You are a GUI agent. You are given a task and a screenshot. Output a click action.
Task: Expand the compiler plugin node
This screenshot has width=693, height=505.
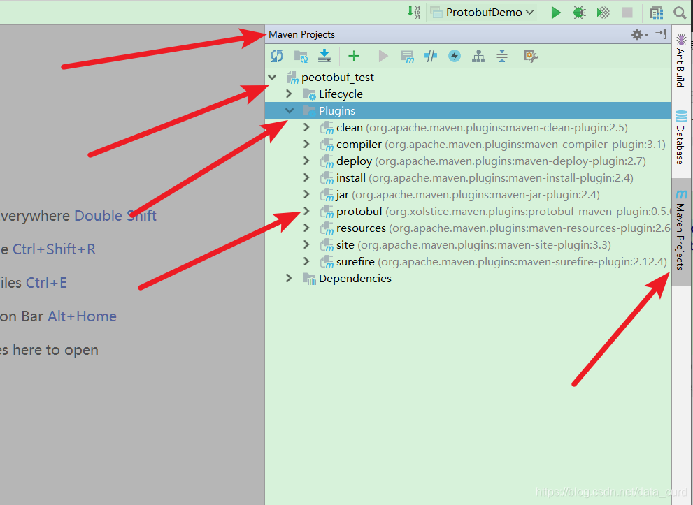pyautogui.click(x=306, y=145)
